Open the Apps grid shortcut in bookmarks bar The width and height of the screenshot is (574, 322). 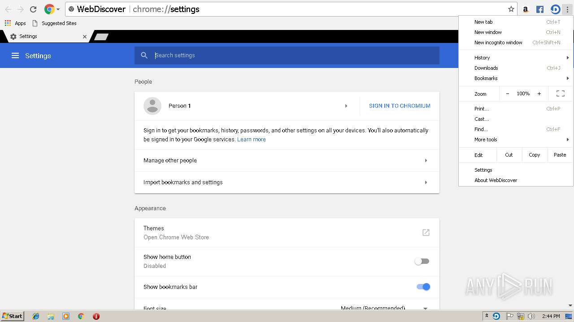(15, 23)
